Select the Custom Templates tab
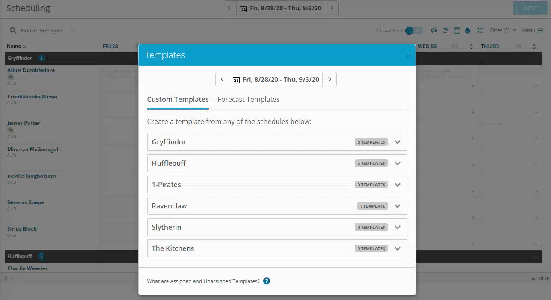Image resolution: width=551 pixels, height=300 pixels. [x=178, y=99]
